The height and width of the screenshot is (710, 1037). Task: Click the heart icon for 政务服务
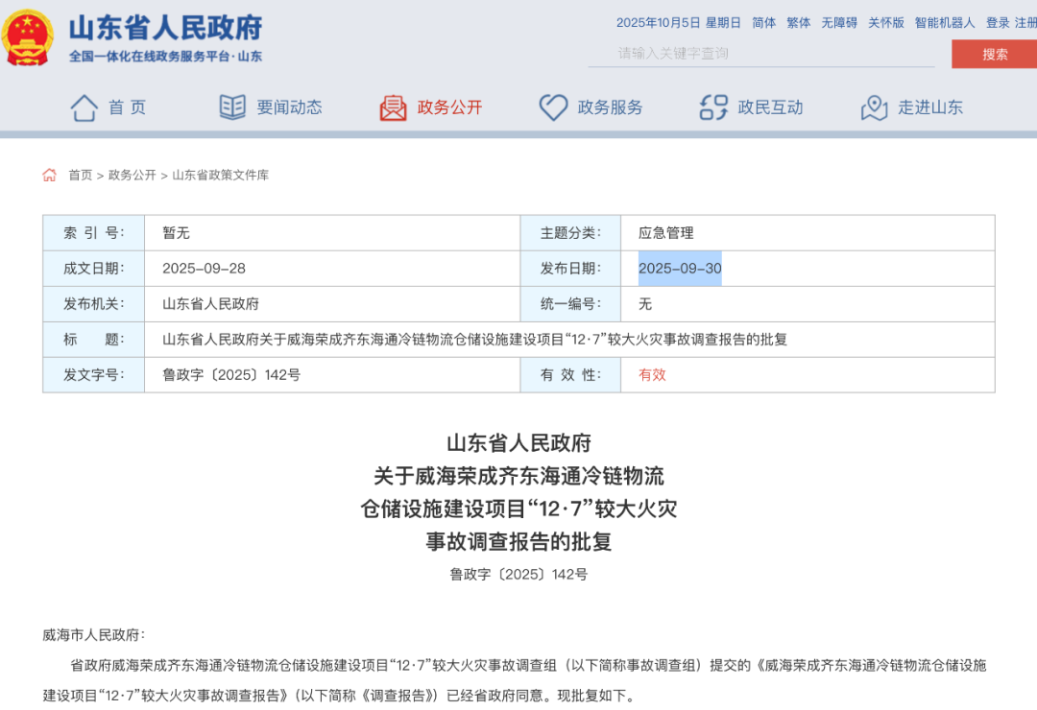coord(553,107)
